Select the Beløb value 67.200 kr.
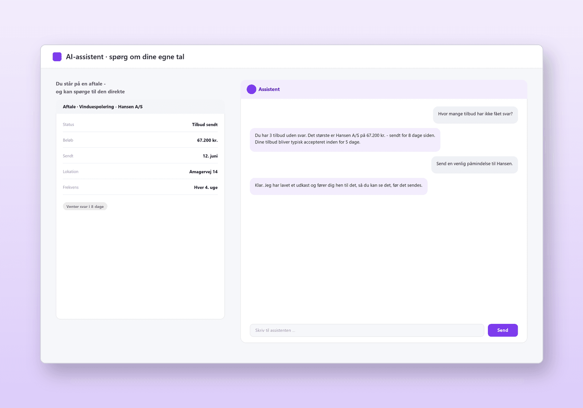The image size is (583, 408). [207, 140]
